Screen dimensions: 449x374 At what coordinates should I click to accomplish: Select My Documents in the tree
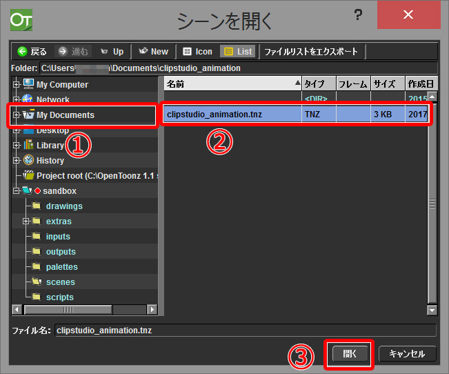(x=66, y=115)
